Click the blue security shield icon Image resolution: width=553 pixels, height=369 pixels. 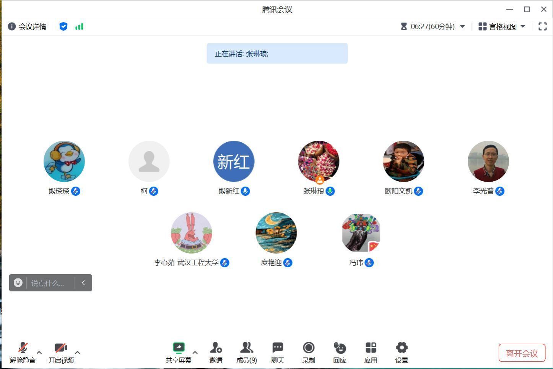(63, 26)
